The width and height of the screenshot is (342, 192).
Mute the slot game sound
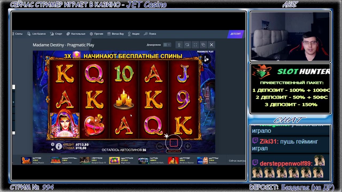tap(53, 149)
